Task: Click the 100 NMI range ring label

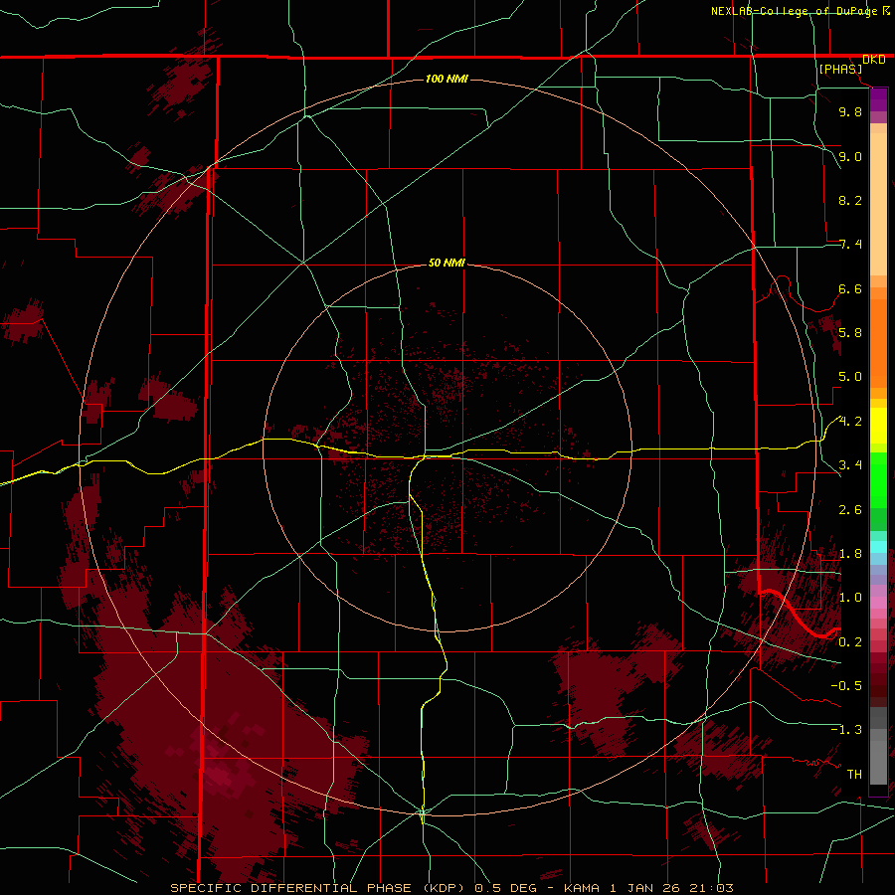Action: [447, 79]
